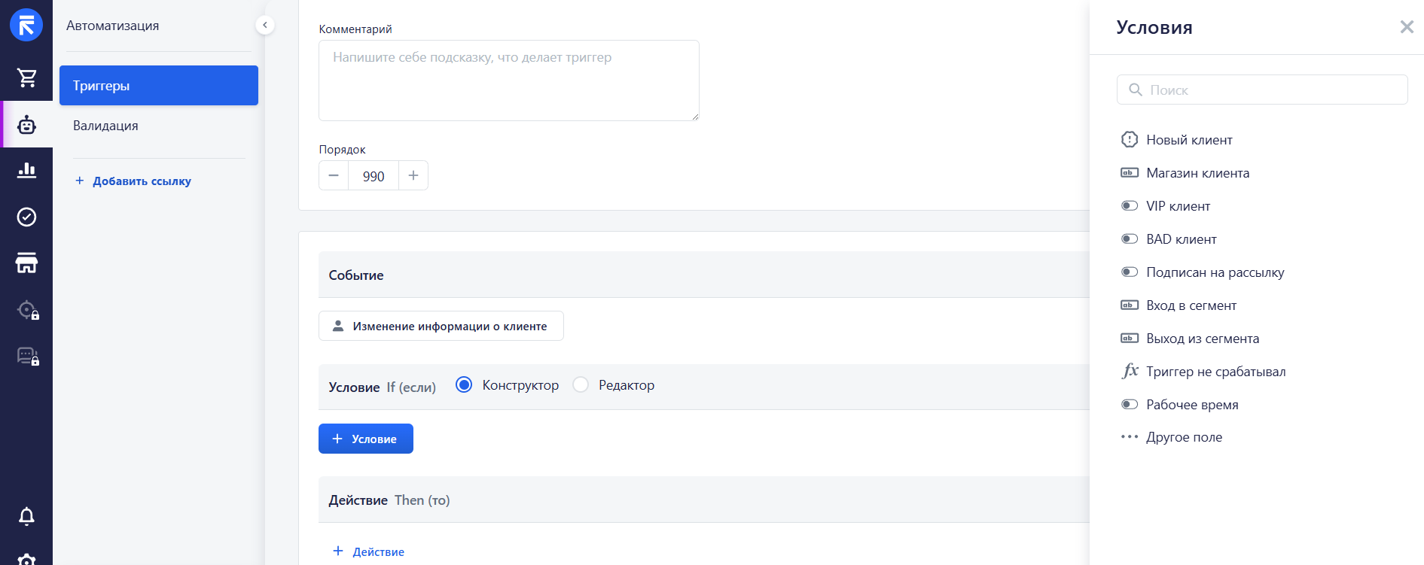
Task: Click the Событие section header
Action: [x=703, y=275]
